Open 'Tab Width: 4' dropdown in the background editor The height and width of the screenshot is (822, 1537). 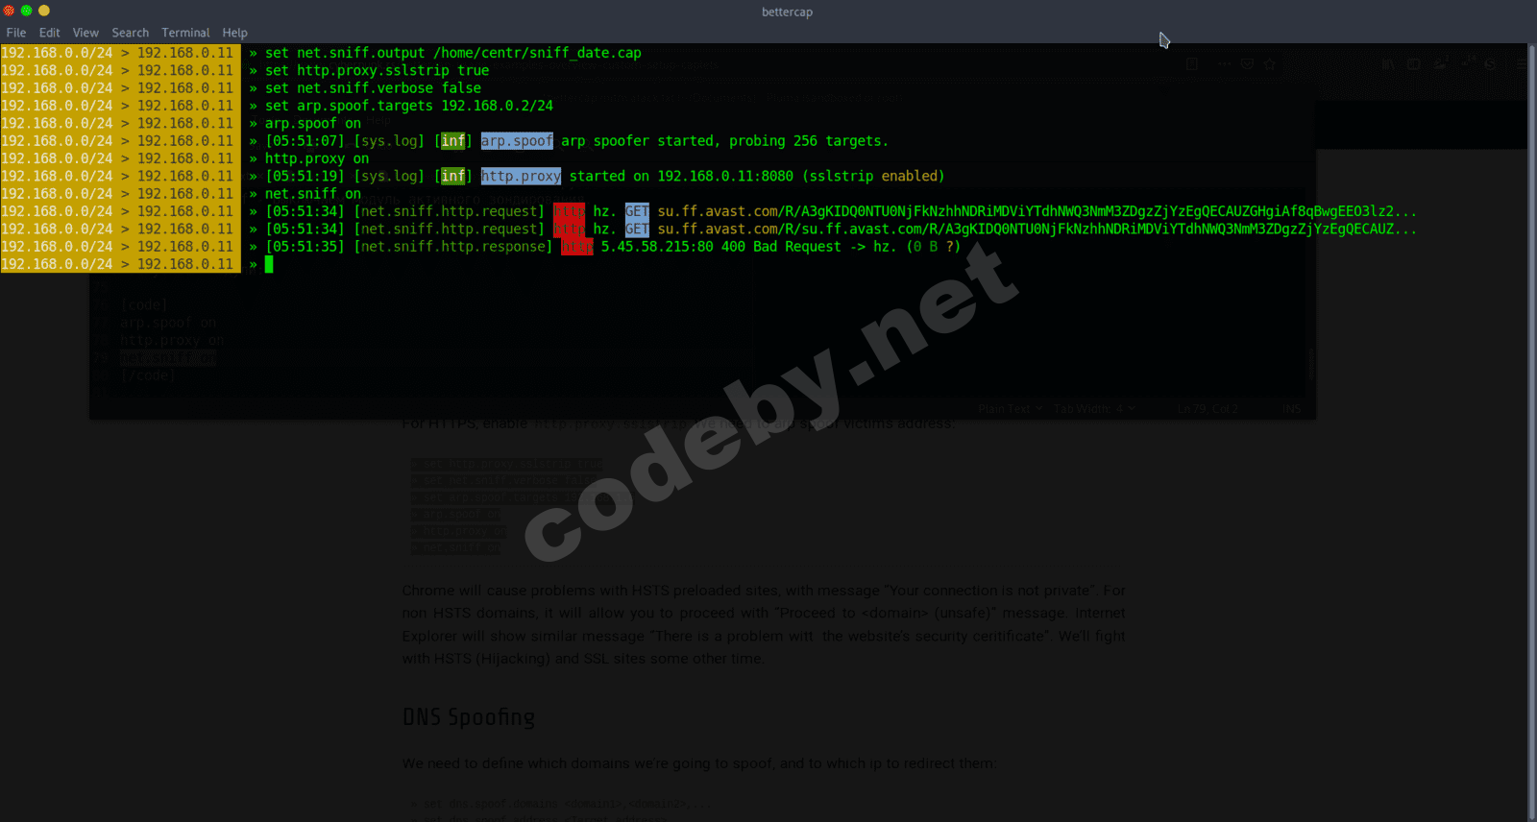pos(1094,409)
